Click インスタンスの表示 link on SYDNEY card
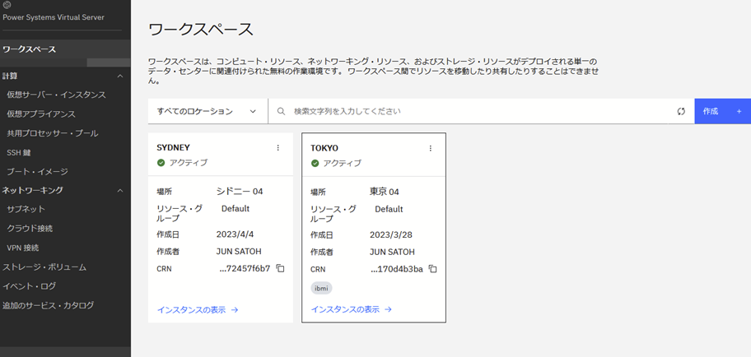This screenshot has height=357, width=751. click(198, 309)
